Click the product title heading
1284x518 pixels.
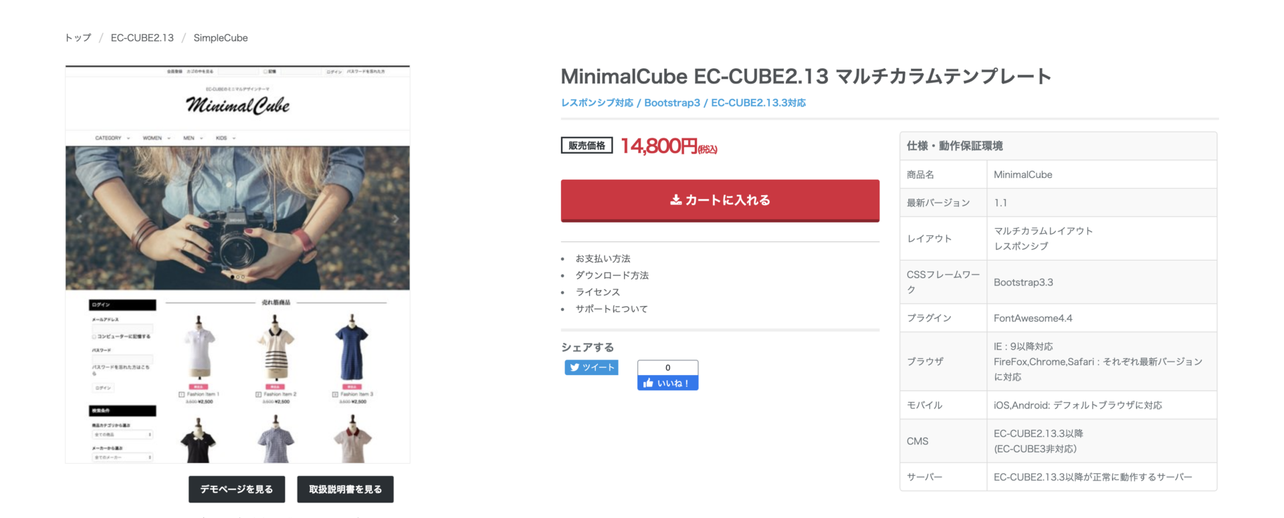[x=806, y=76]
